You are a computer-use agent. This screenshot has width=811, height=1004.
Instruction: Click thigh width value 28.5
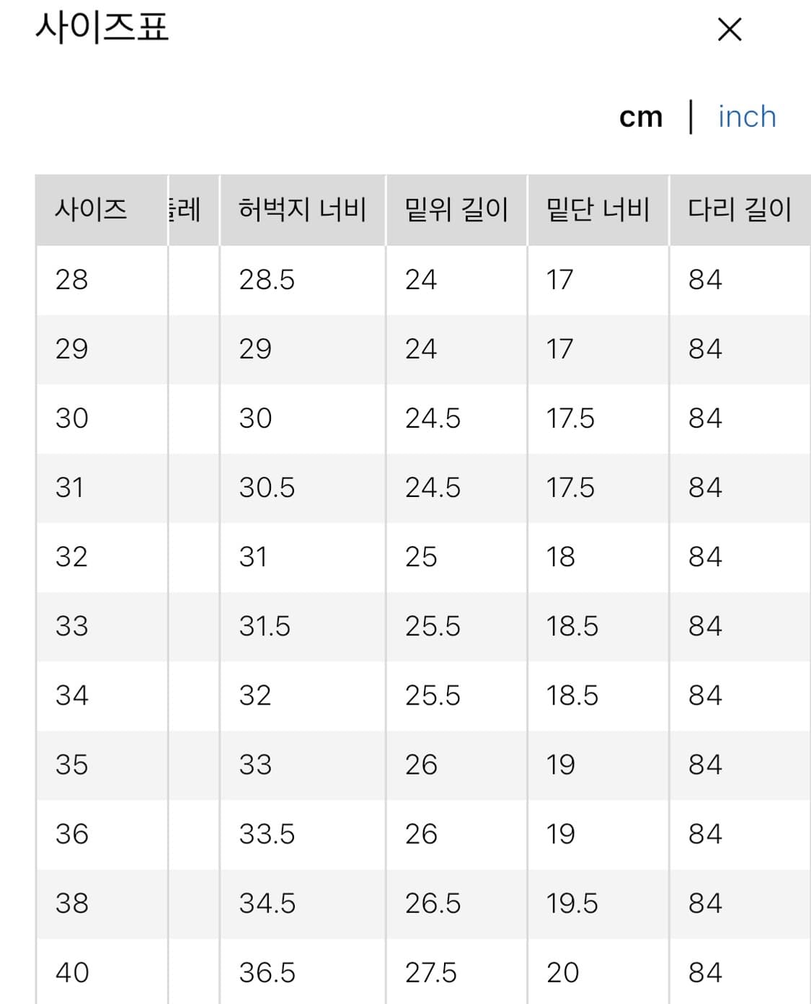[267, 280]
